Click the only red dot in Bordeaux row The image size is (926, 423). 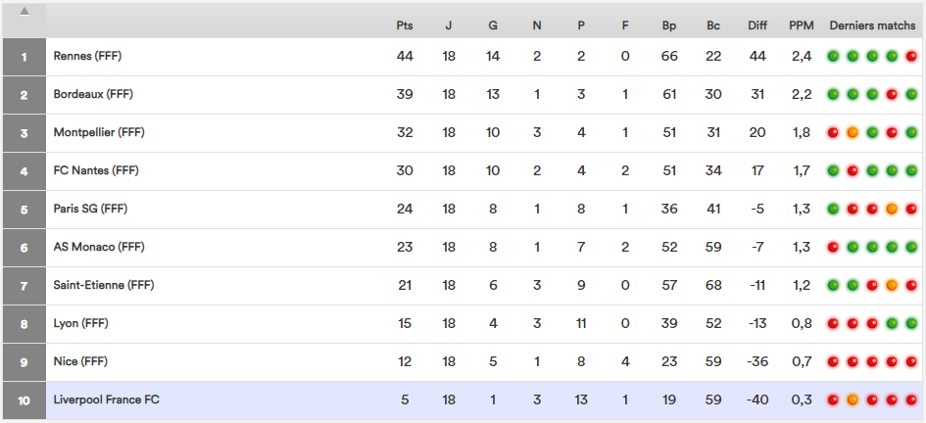click(x=892, y=94)
